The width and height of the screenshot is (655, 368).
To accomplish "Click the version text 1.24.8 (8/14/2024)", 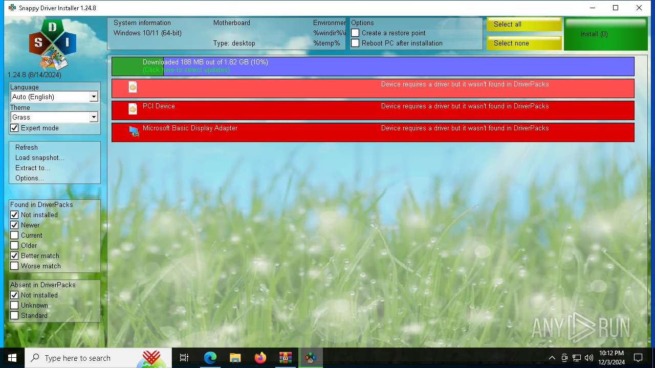I will (x=34, y=75).
